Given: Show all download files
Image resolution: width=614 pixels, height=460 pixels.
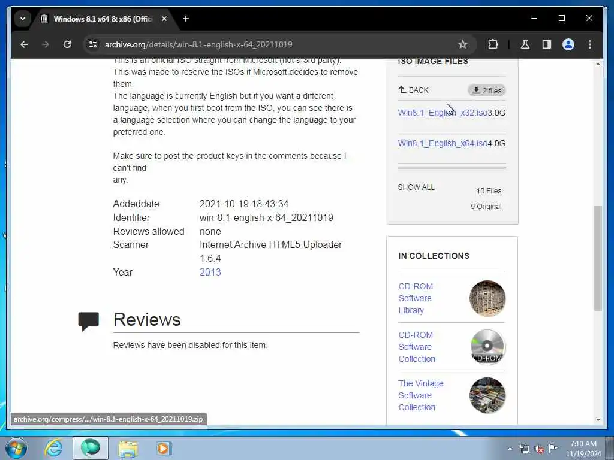Looking at the screenshot, I should [x=416, y=187].
